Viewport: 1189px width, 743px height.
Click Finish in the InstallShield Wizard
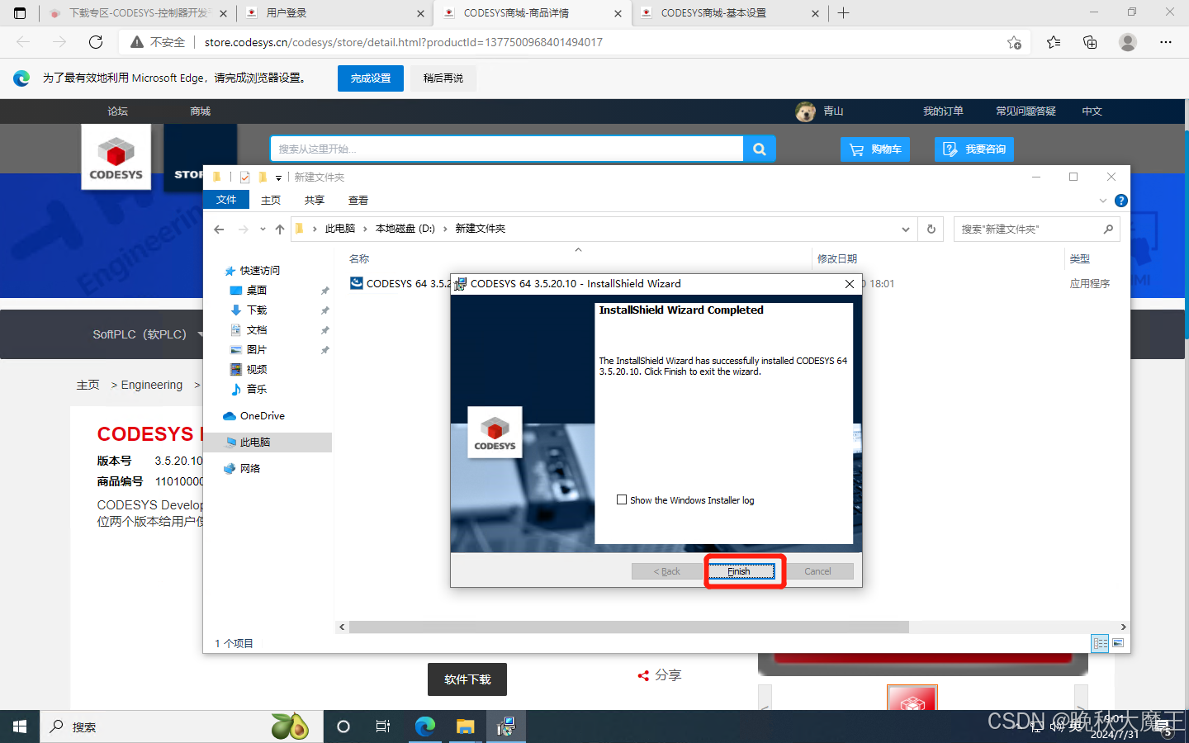[x=739, y=571]
